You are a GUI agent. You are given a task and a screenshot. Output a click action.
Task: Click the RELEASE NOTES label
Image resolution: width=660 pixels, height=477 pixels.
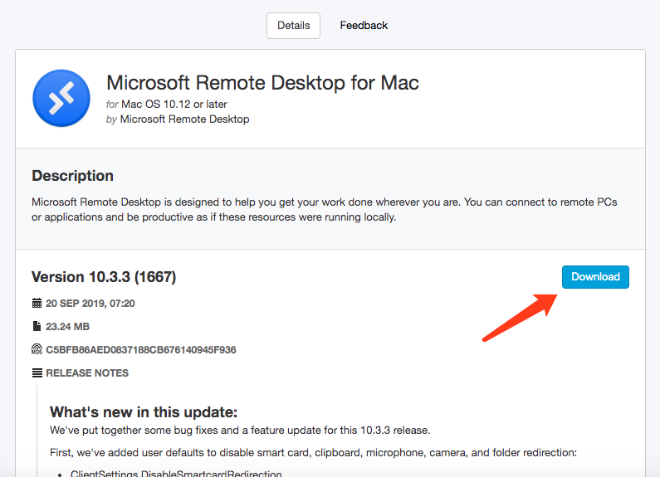point(87,372)
